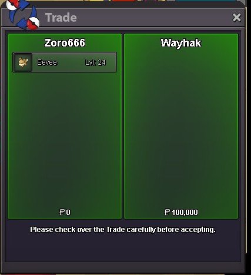Click the lower-right Pokeball in Trade logo
251x275 pixels.
click(33, 23)
